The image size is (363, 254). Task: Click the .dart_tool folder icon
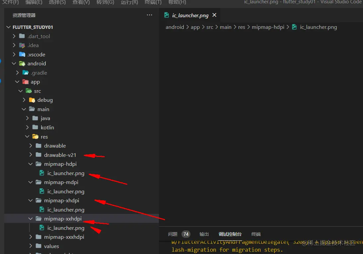tap(22, 36)
